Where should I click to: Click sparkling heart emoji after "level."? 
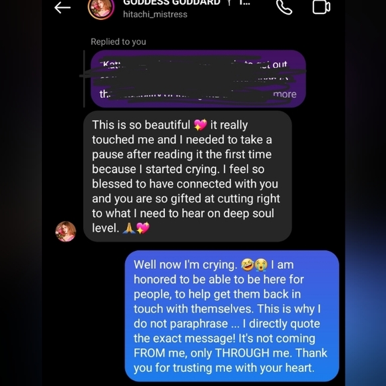[143, 228]
